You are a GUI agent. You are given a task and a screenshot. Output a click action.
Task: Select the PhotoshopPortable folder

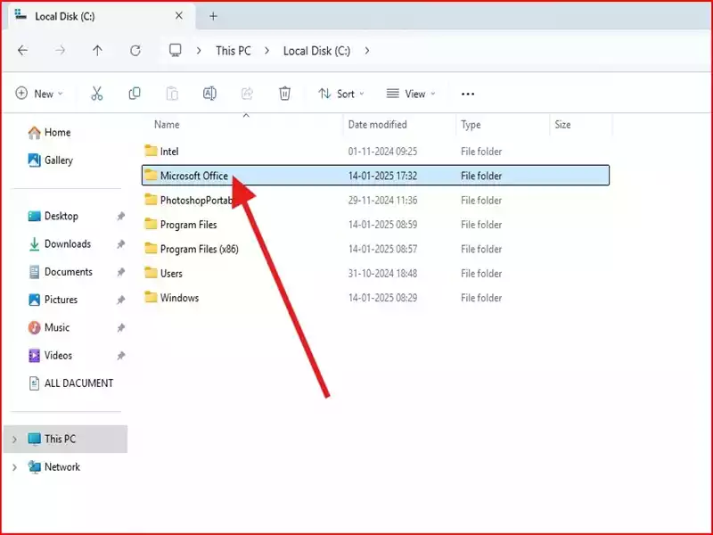[375, 200]
